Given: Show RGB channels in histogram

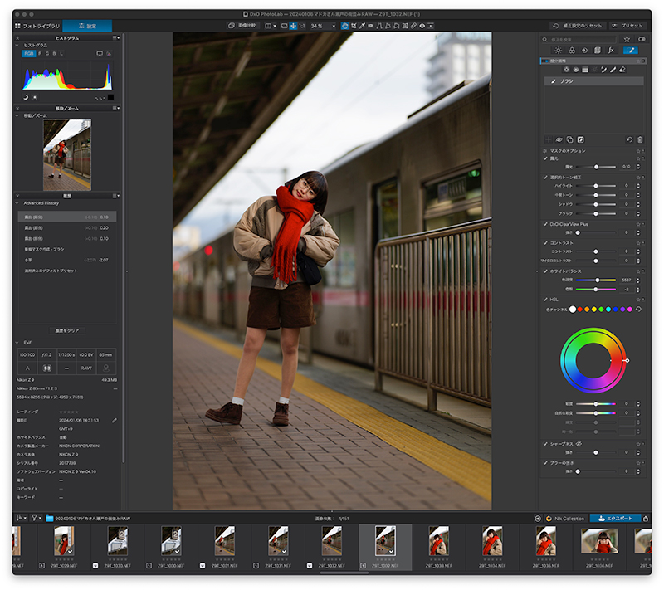Looking at the screenshot, I should (28, 54).
